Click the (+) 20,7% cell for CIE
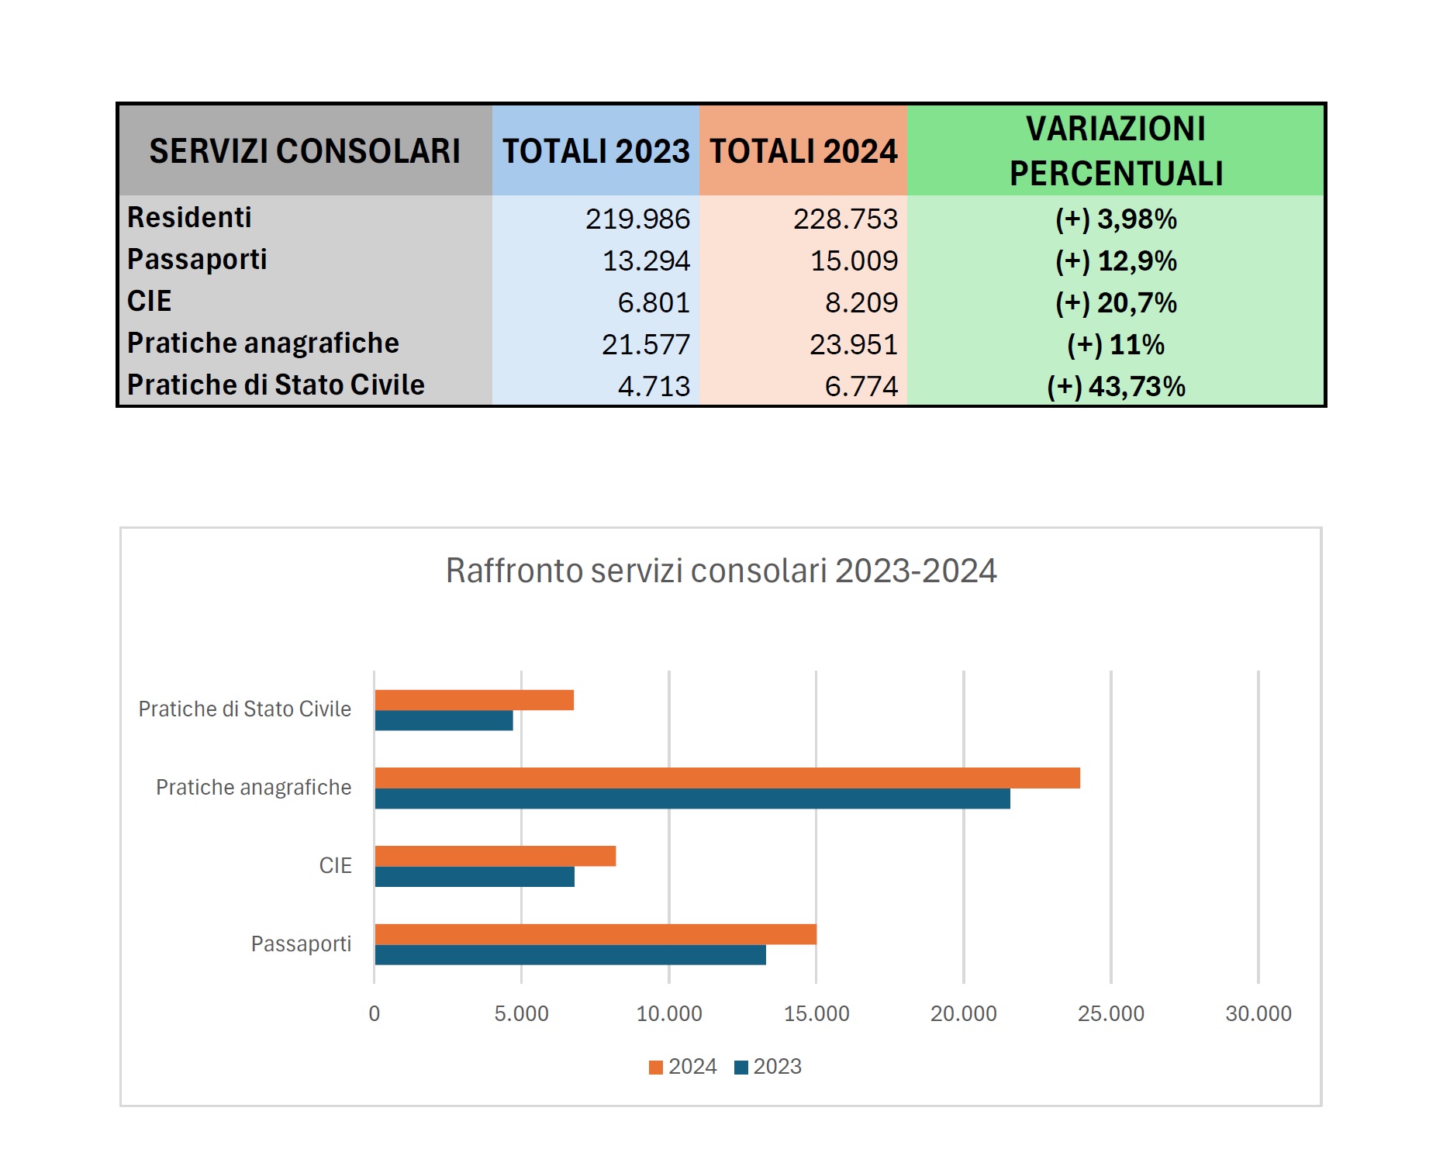The width and height of the screenshot is (1450, 1173). [1115, 302]
